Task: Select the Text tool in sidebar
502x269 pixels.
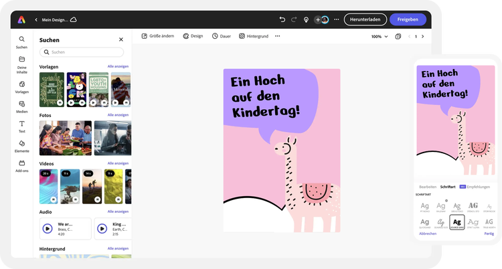Action: click(x=22, y=126)
